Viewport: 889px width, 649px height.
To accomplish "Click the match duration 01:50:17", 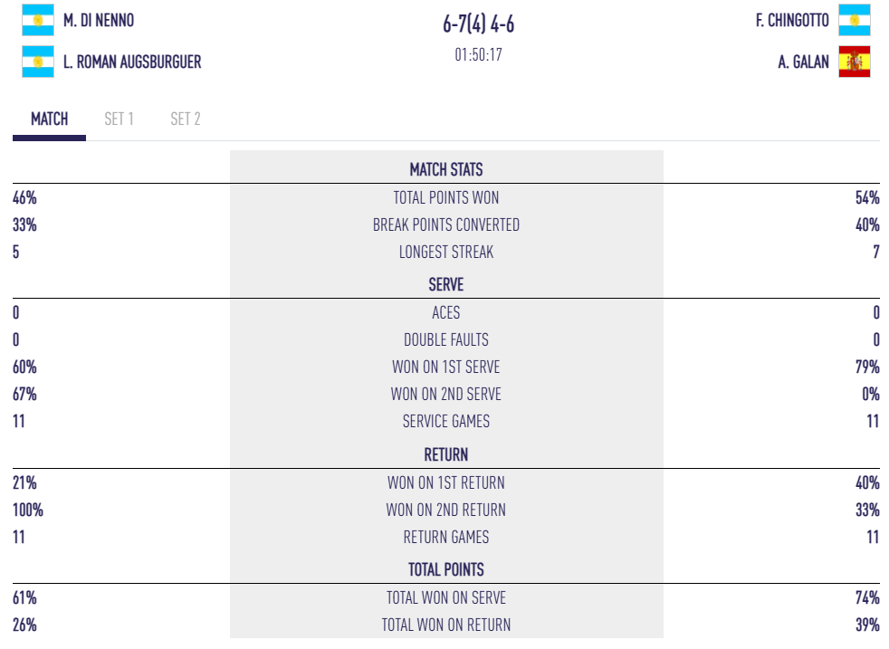I will (x=478, y=54).
